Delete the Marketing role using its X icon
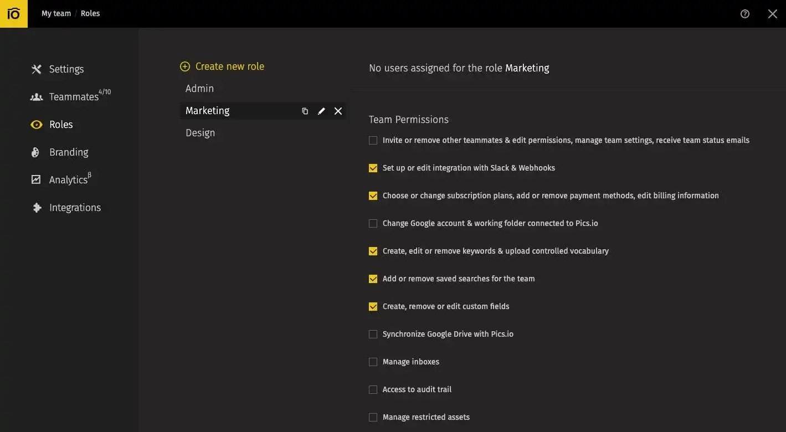 coord(338,111)
